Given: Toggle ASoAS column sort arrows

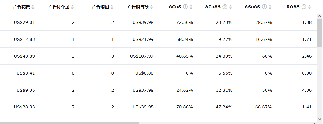Looking at the screenshot, I should pos(270,7).
